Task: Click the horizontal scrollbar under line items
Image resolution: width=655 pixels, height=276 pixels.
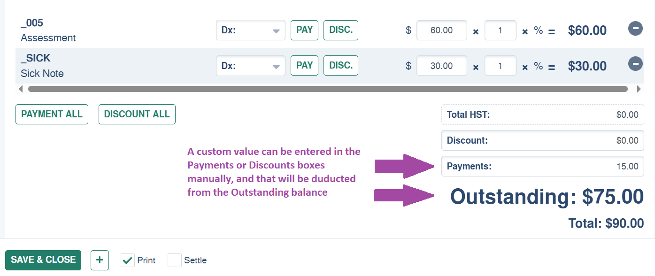Action: (x=328, y=89)
